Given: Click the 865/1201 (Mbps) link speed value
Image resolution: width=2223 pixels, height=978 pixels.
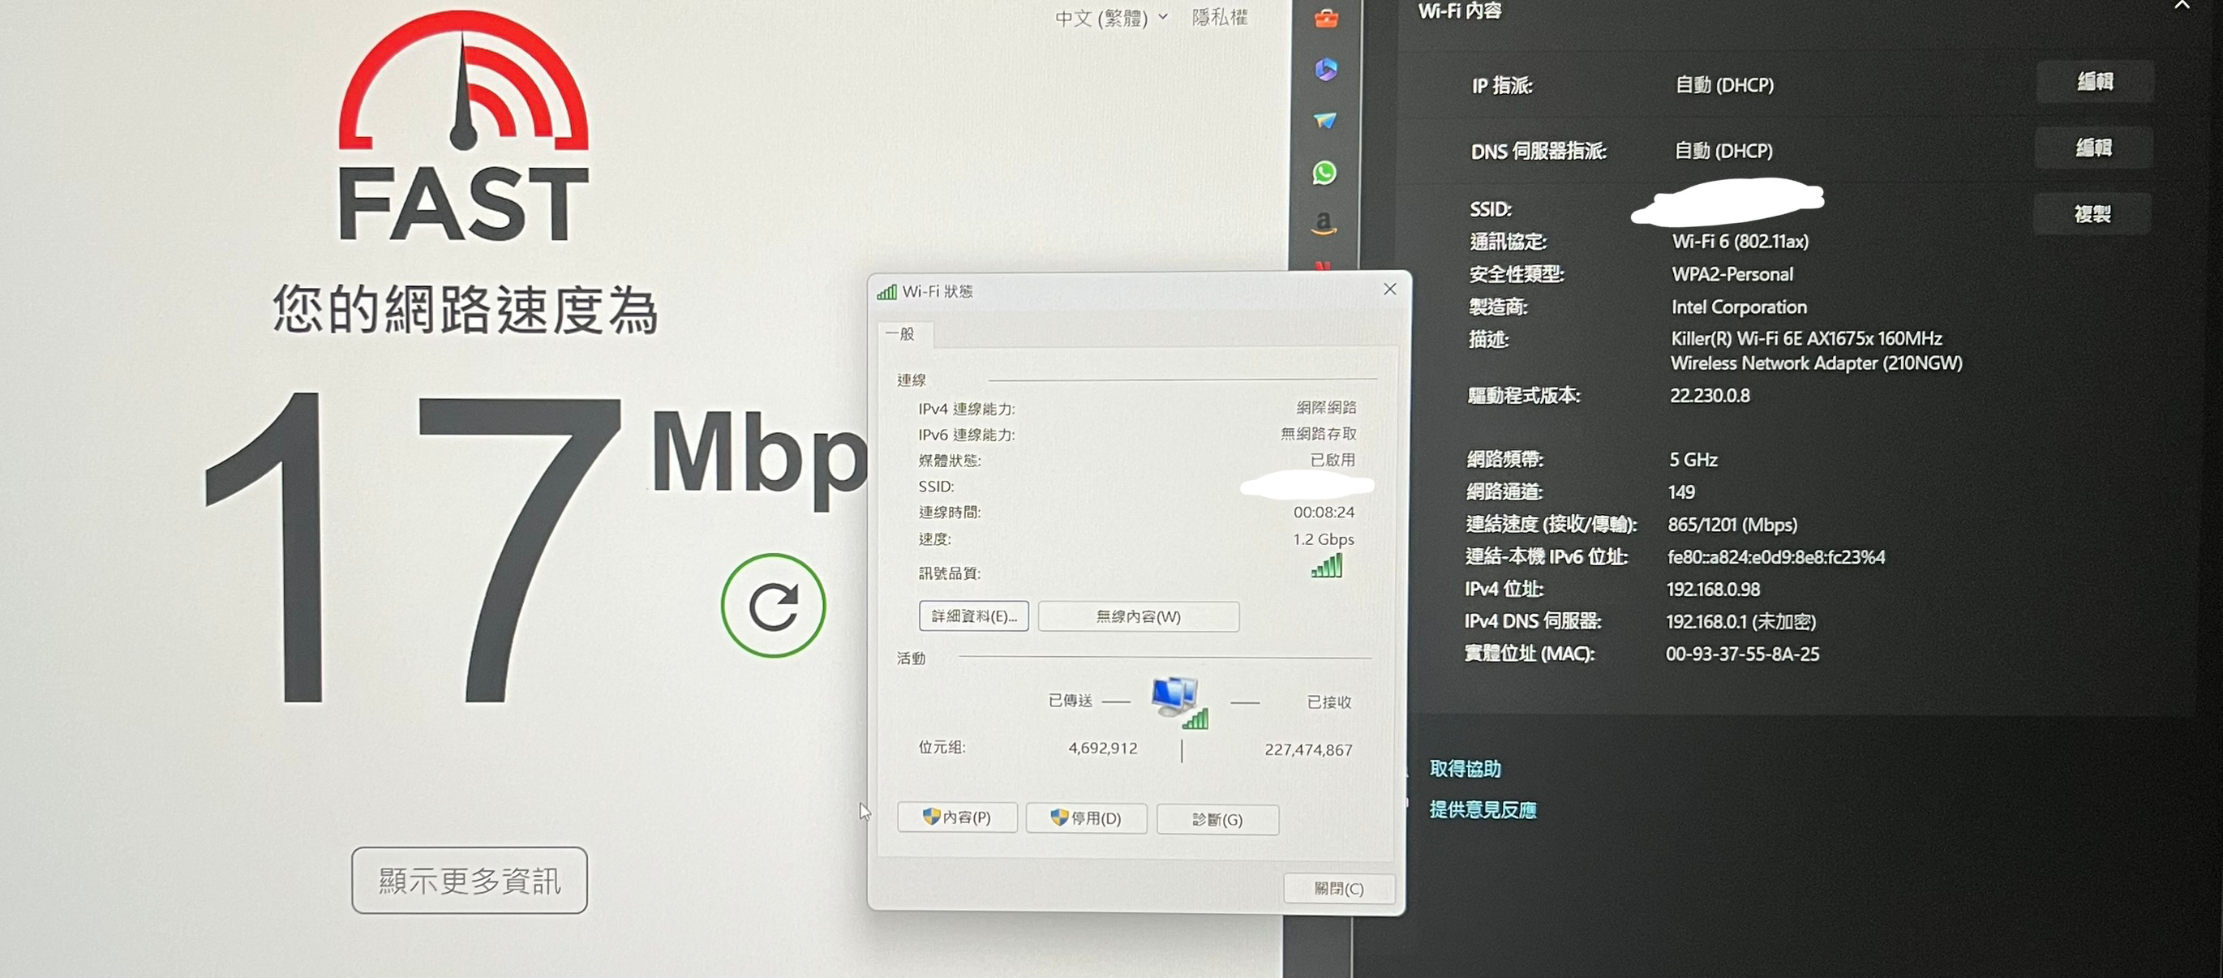Looking at the screenshot, I should point(1732,525).
